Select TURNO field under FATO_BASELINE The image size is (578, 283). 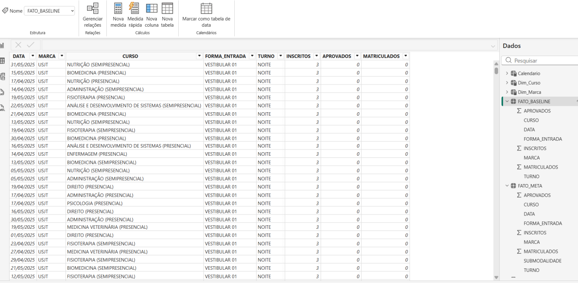pyautogui.click(x=531, y=176)
